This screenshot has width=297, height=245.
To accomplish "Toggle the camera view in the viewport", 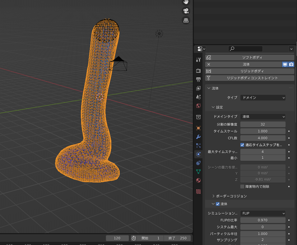I will pyautogui.click(x=186, y=11).
